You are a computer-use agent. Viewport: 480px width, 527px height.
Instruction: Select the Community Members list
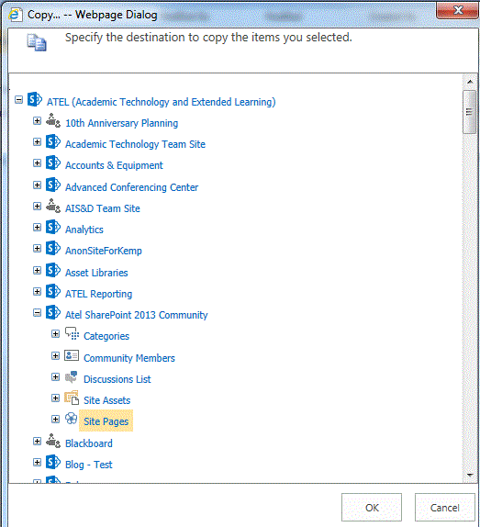129,358
